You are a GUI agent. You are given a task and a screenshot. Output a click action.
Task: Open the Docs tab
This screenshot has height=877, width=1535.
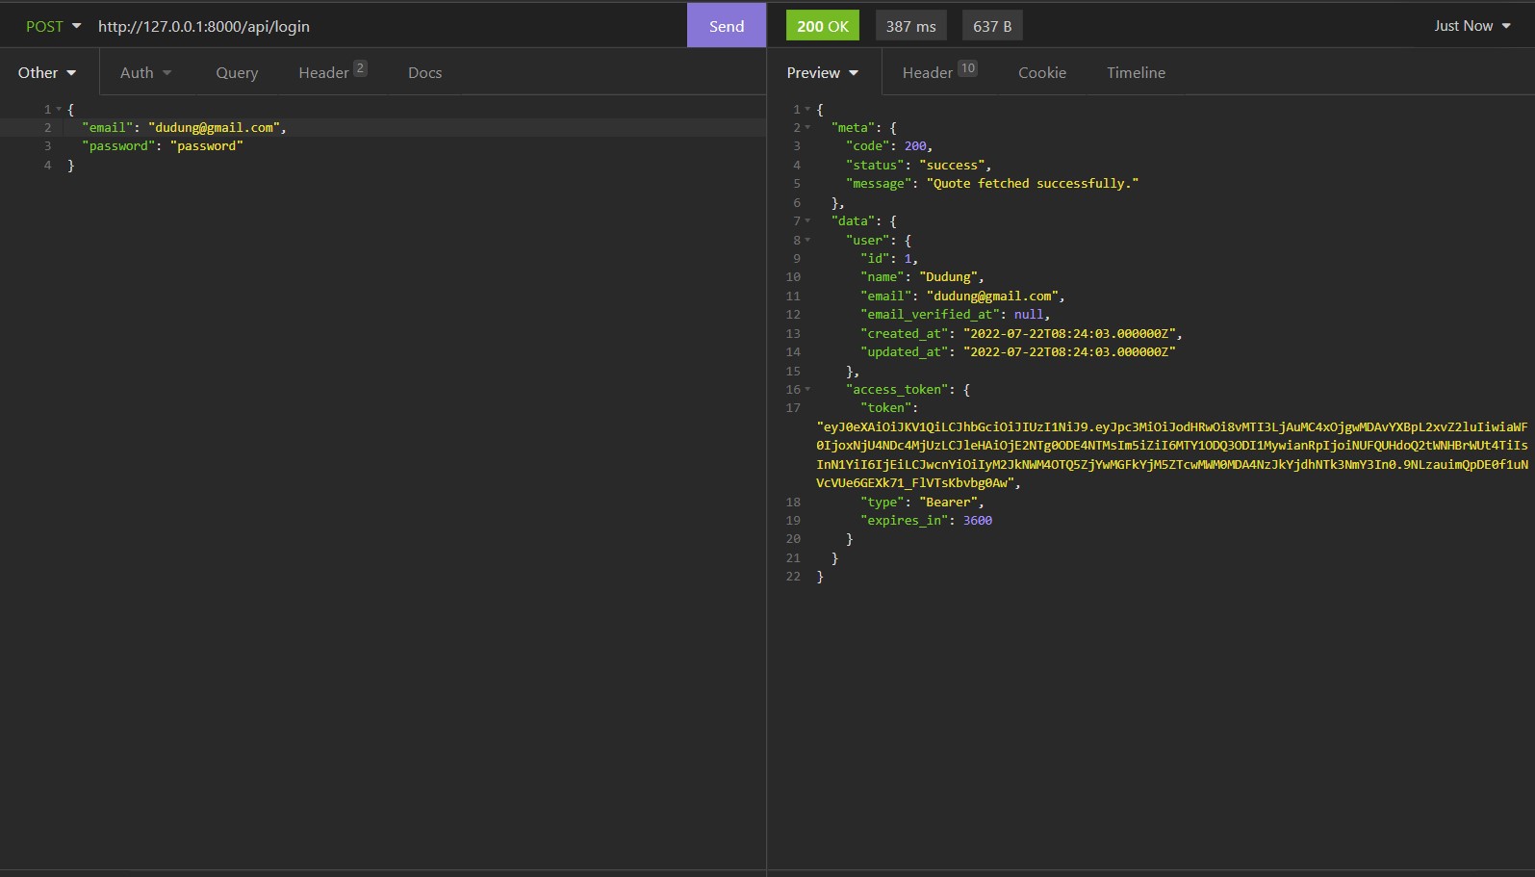pyautogui.click(x=424, y=73)
